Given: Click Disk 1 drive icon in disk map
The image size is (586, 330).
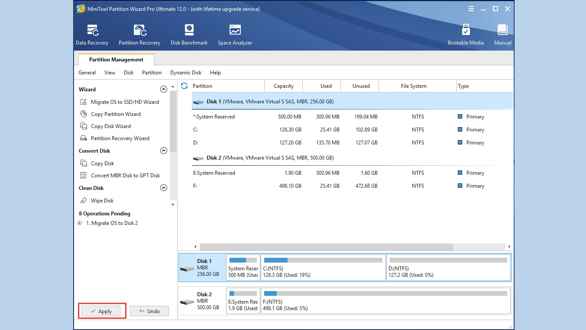Looking at the screenshot, I should coord(187,269).
